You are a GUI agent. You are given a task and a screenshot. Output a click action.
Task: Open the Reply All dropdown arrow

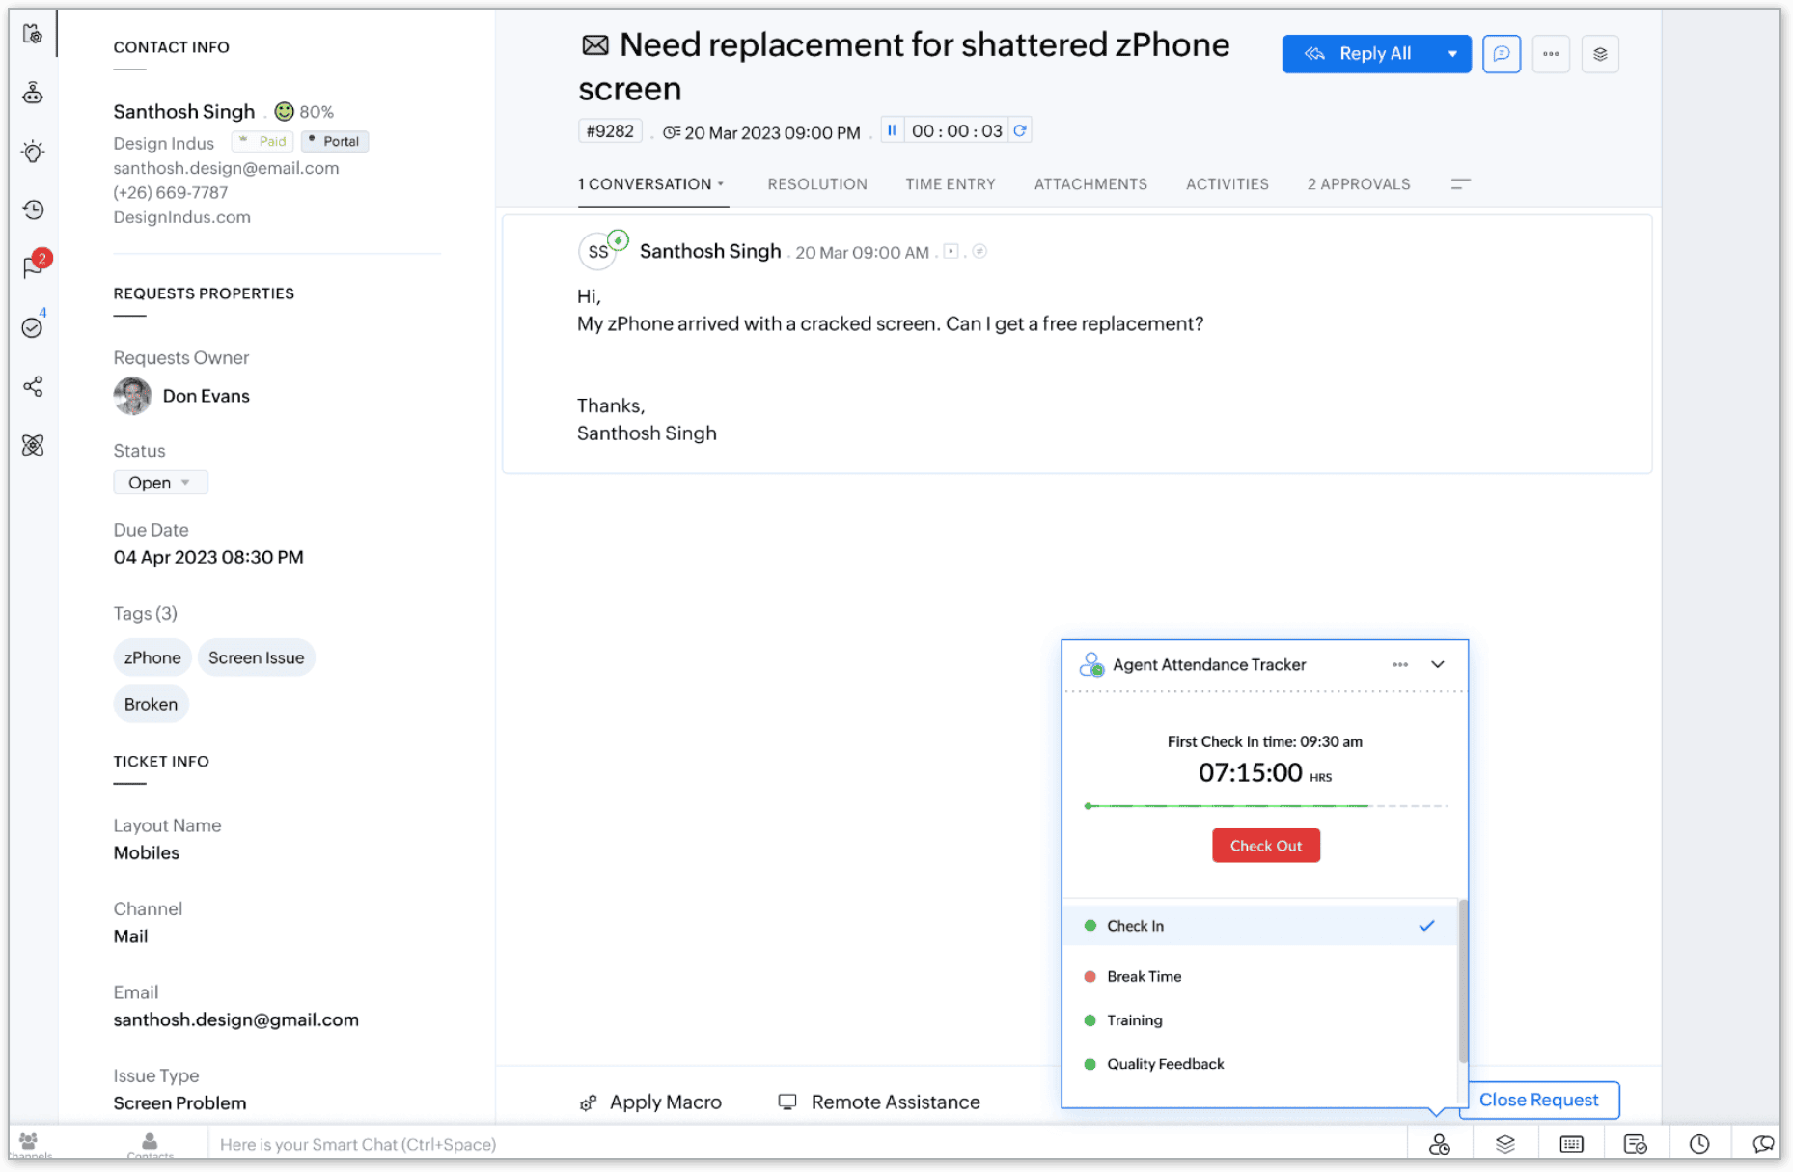coord(1452,54)
